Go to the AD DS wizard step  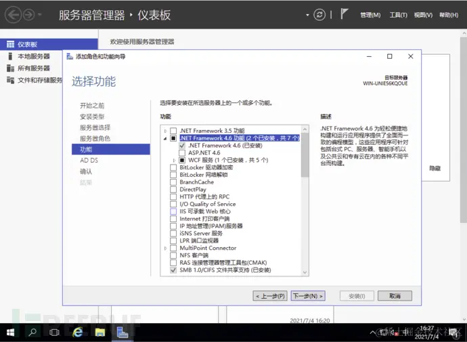click(89, 161)
